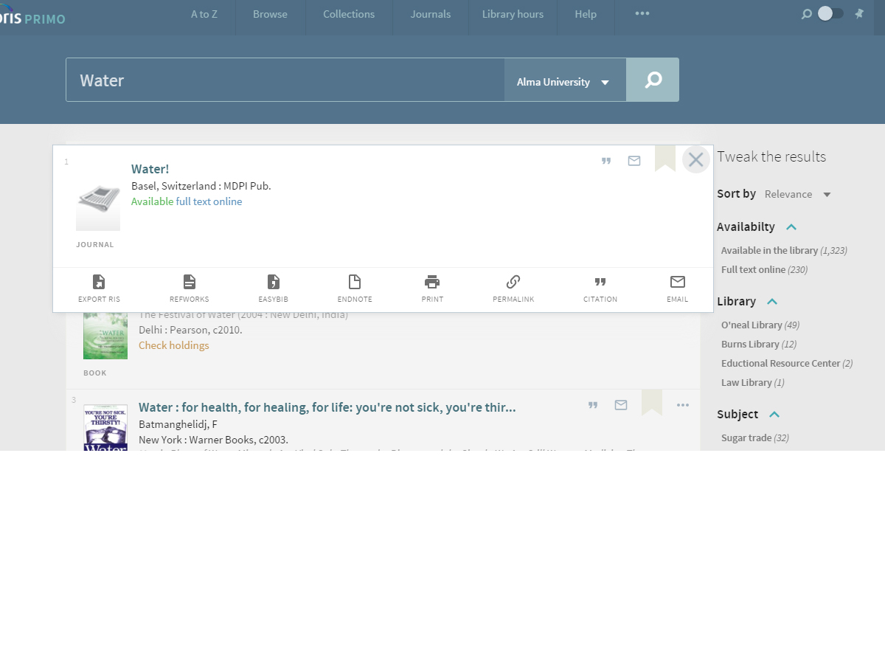The width and height of the screenshot is (885, 664).
Task: Open Citation in the actions bar
Action: click(x=600, y=282)
